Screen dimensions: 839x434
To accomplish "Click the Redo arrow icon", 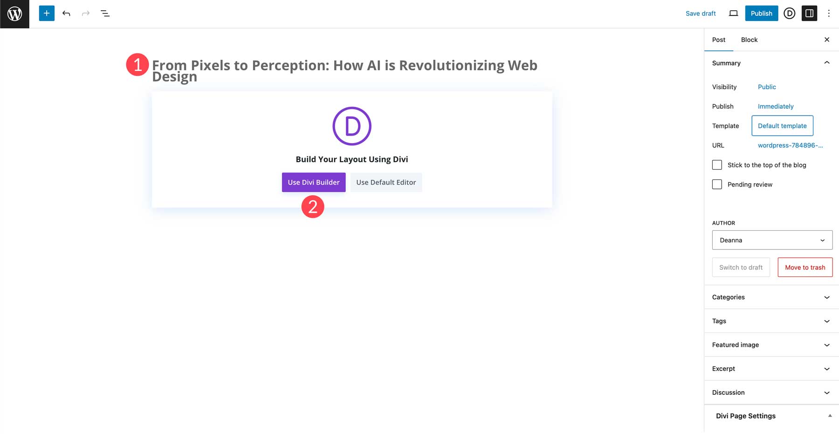I will [86, 13].
